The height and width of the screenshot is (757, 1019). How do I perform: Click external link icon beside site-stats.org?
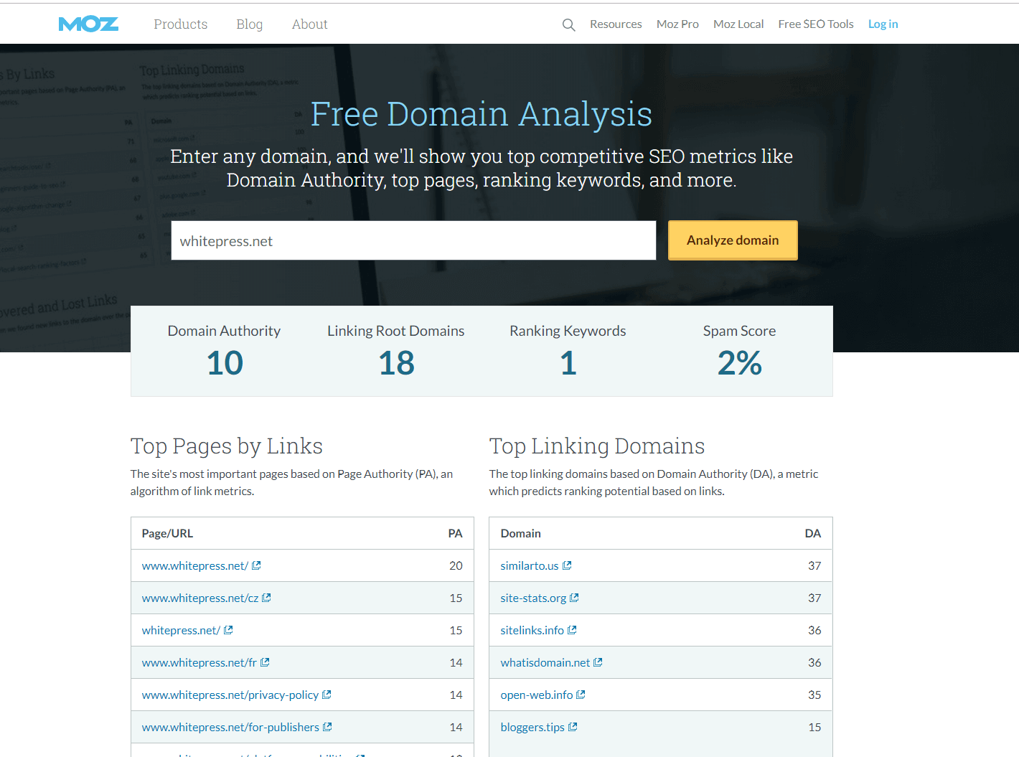coord(574,598)
